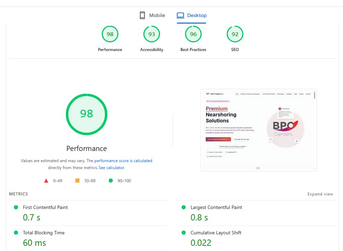Click the green circle 90–100 legend icon
343x251 pixels.
coord(111,181)
